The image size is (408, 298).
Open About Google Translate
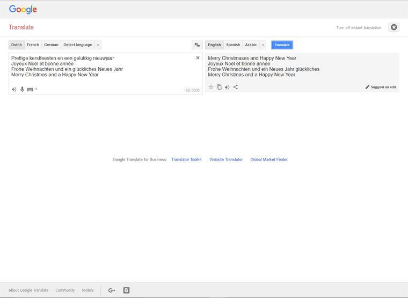tap(28, 290)
